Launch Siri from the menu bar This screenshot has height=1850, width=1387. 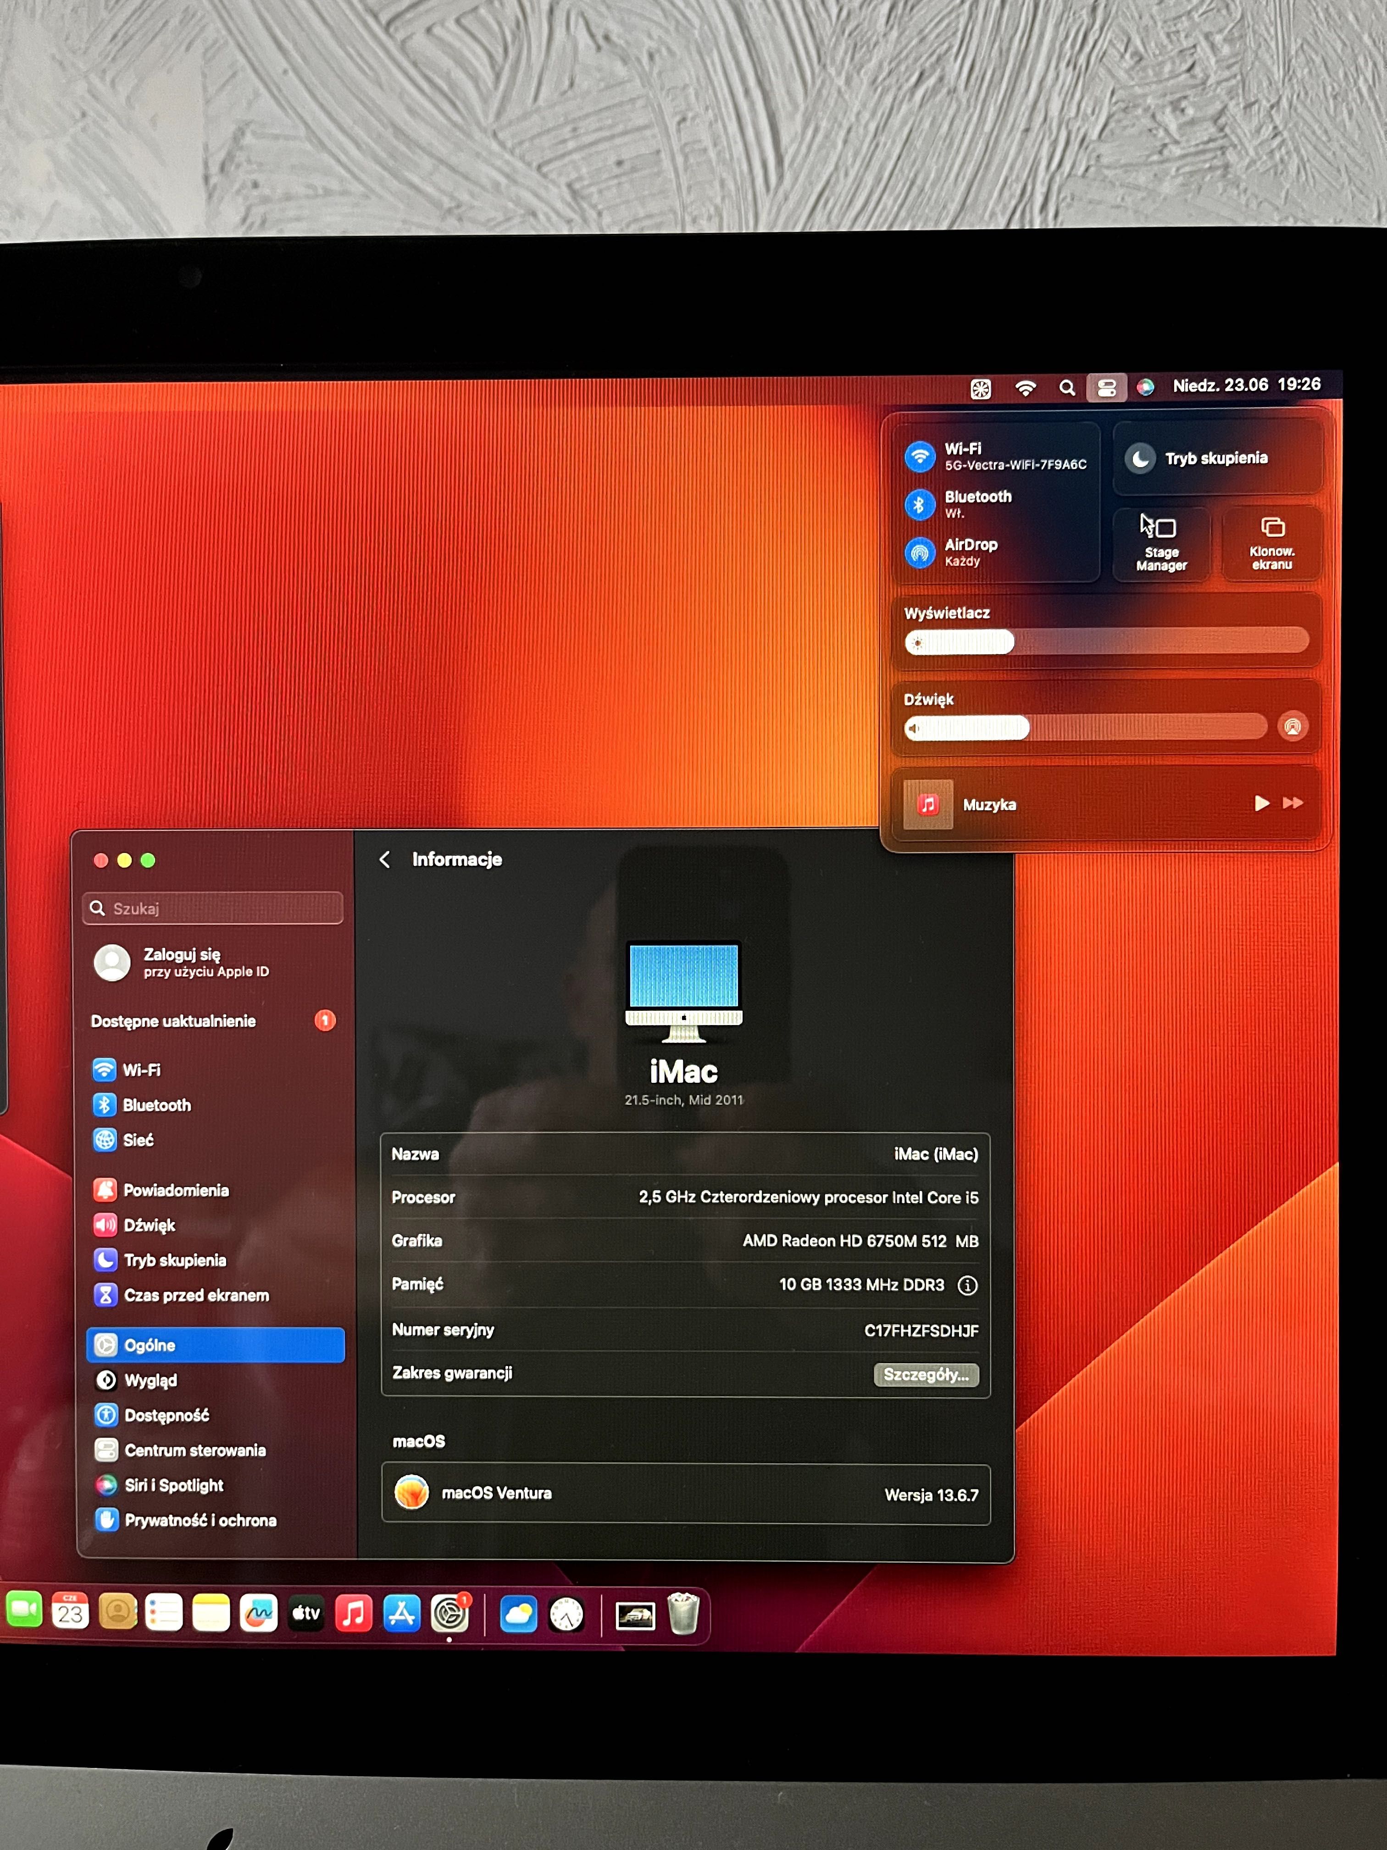[1145, 386]
